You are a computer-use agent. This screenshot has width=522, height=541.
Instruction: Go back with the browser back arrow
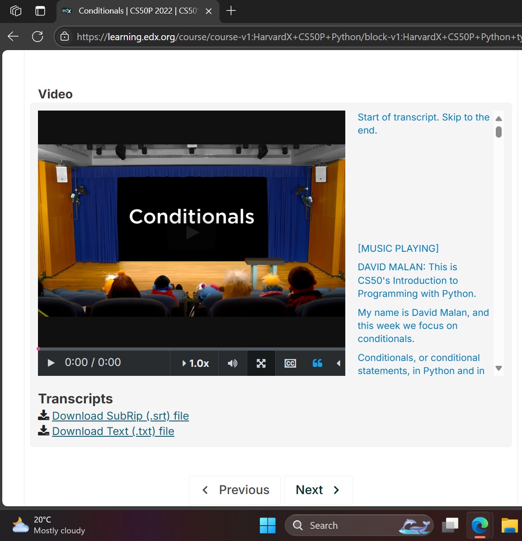13,36
